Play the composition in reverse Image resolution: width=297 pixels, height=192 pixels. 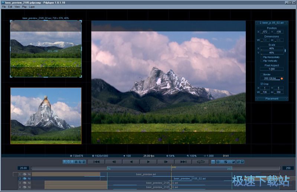click(x=131, y=162)
